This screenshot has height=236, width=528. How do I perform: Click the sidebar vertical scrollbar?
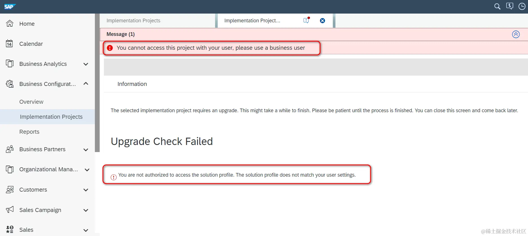point(97,83)
